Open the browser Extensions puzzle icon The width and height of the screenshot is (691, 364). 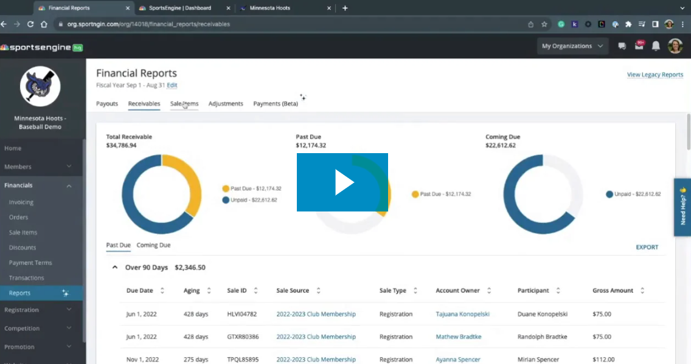628,24
